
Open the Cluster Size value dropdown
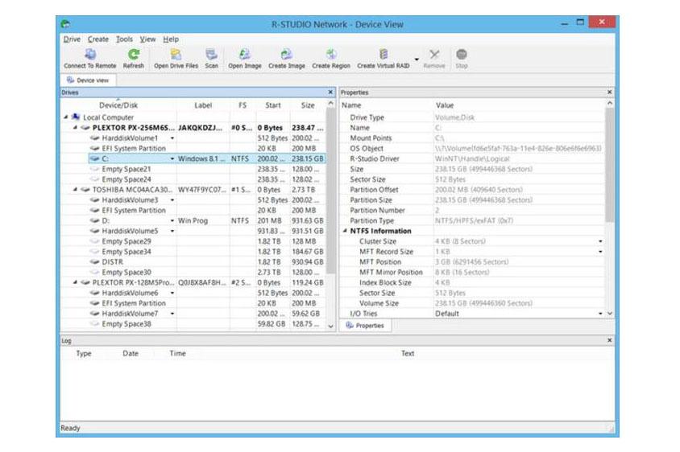click(x=599, y=241)
